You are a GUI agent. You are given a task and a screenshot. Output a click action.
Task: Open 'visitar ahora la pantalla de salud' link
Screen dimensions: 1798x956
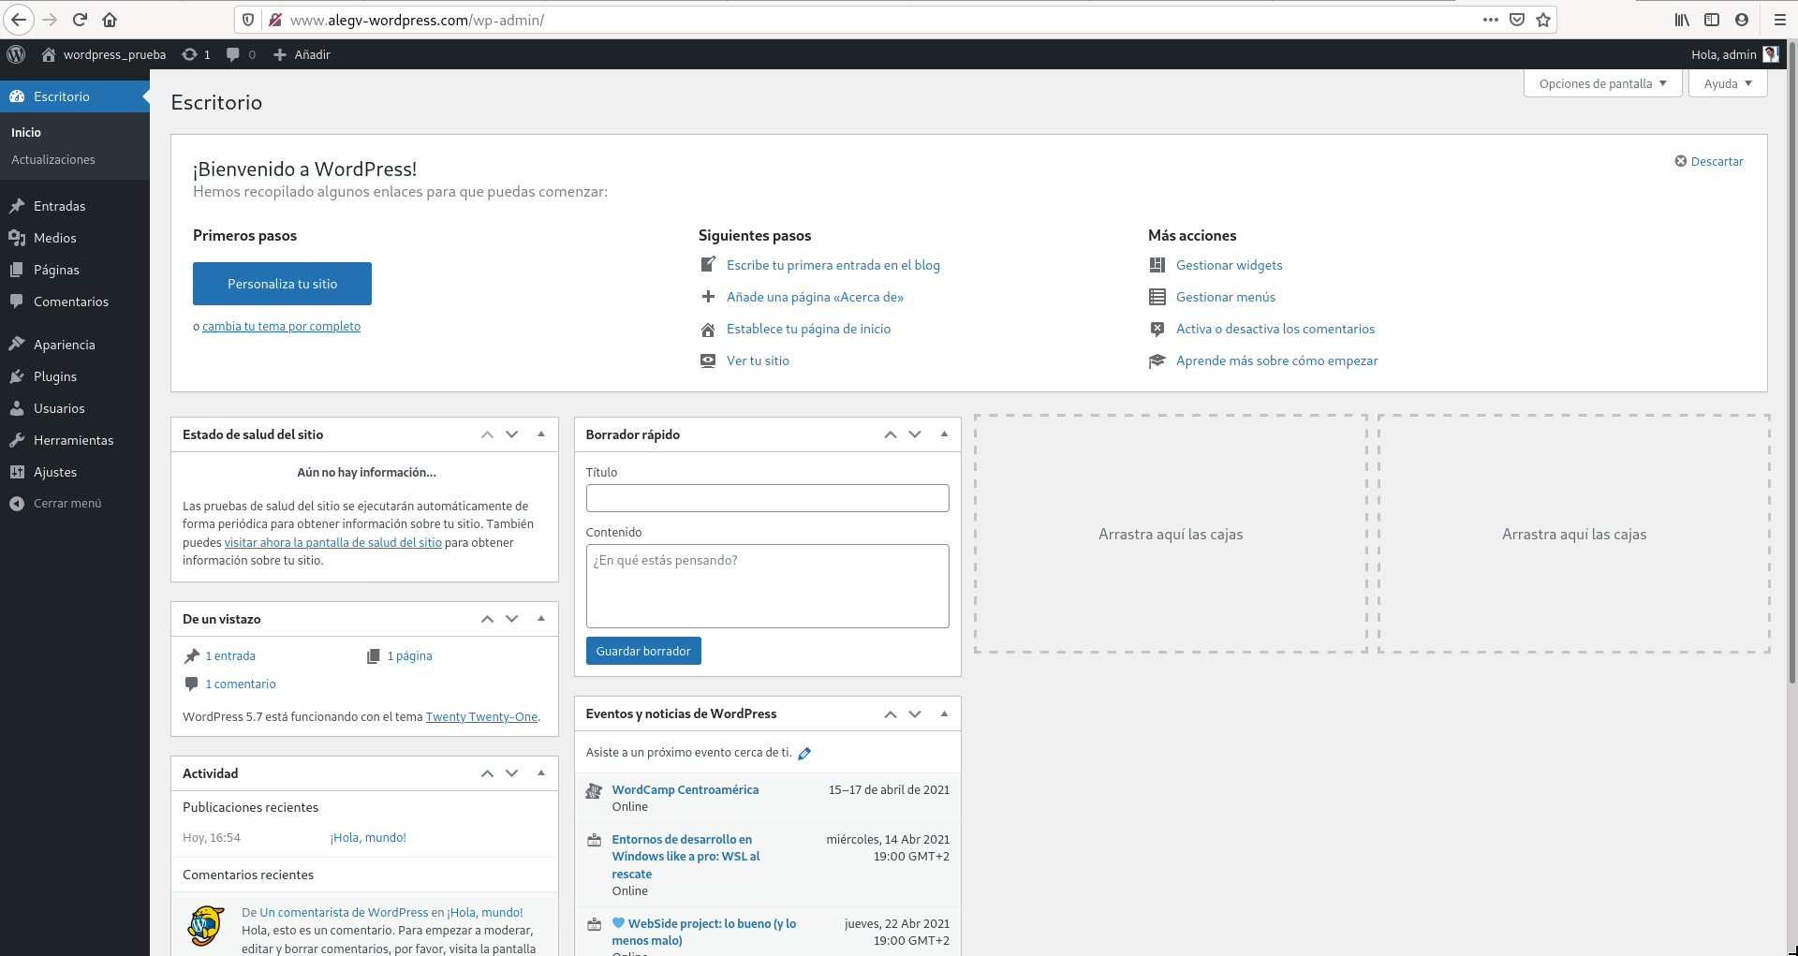click(332, 543)
